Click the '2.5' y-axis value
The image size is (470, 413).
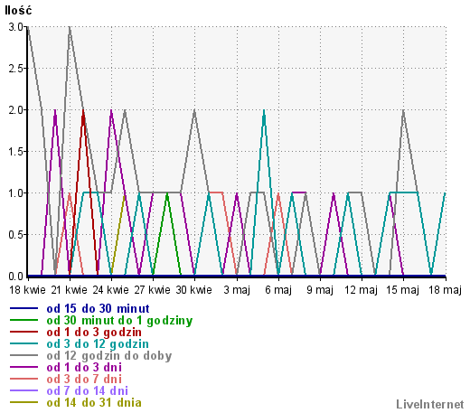point(16,69)
